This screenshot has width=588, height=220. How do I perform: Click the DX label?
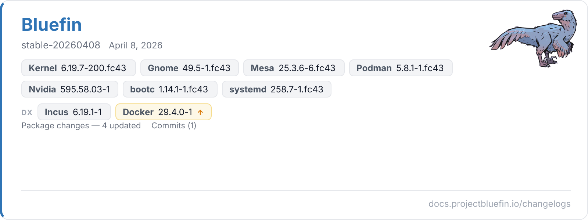tap(27, 113)
